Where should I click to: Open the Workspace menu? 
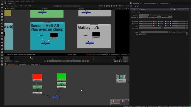11,1
